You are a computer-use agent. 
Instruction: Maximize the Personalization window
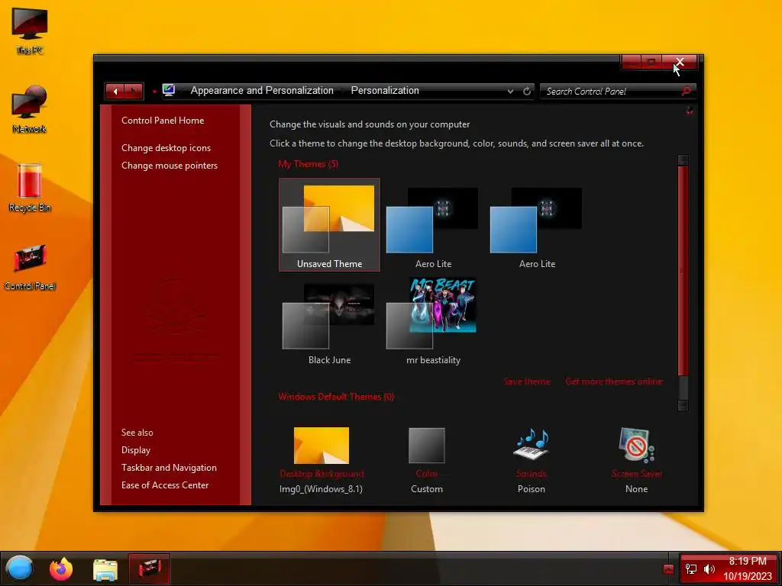tap(651, 63)
